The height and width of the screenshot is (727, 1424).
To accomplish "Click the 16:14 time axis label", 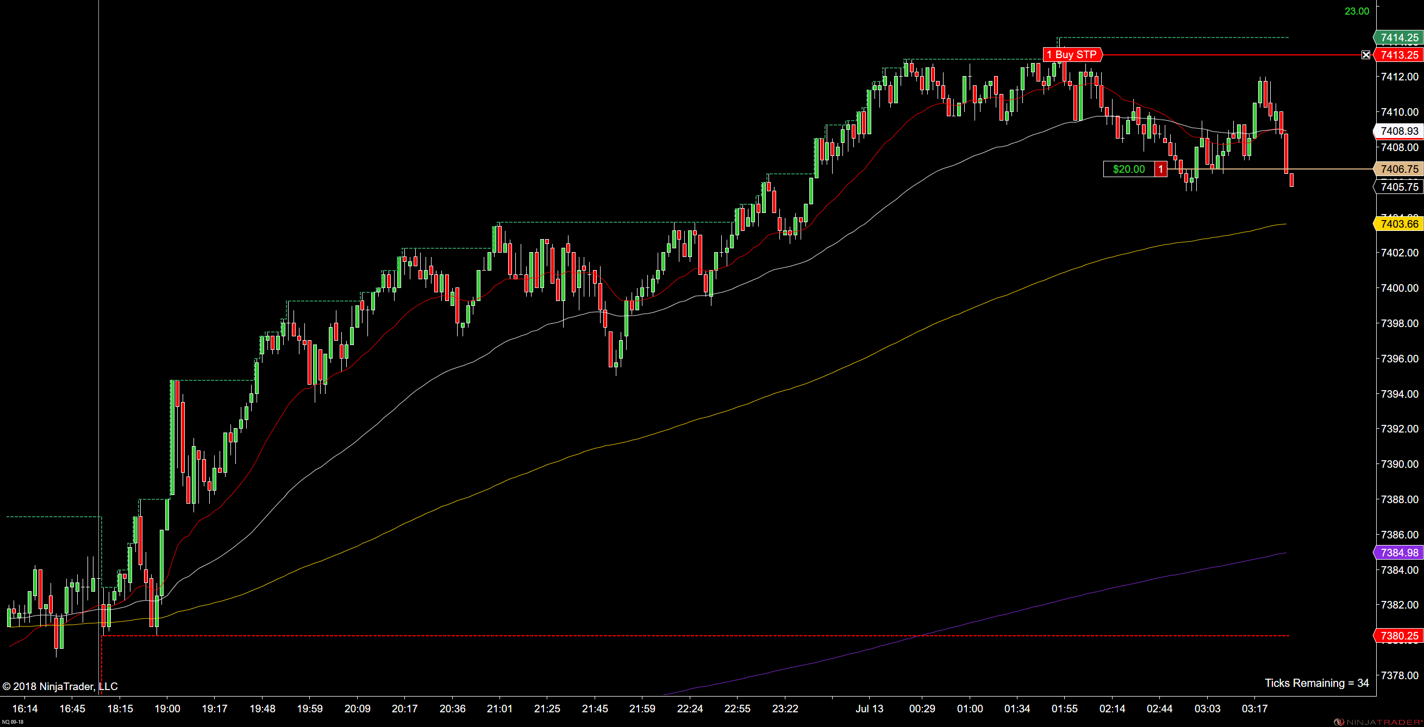I will 25,708.
